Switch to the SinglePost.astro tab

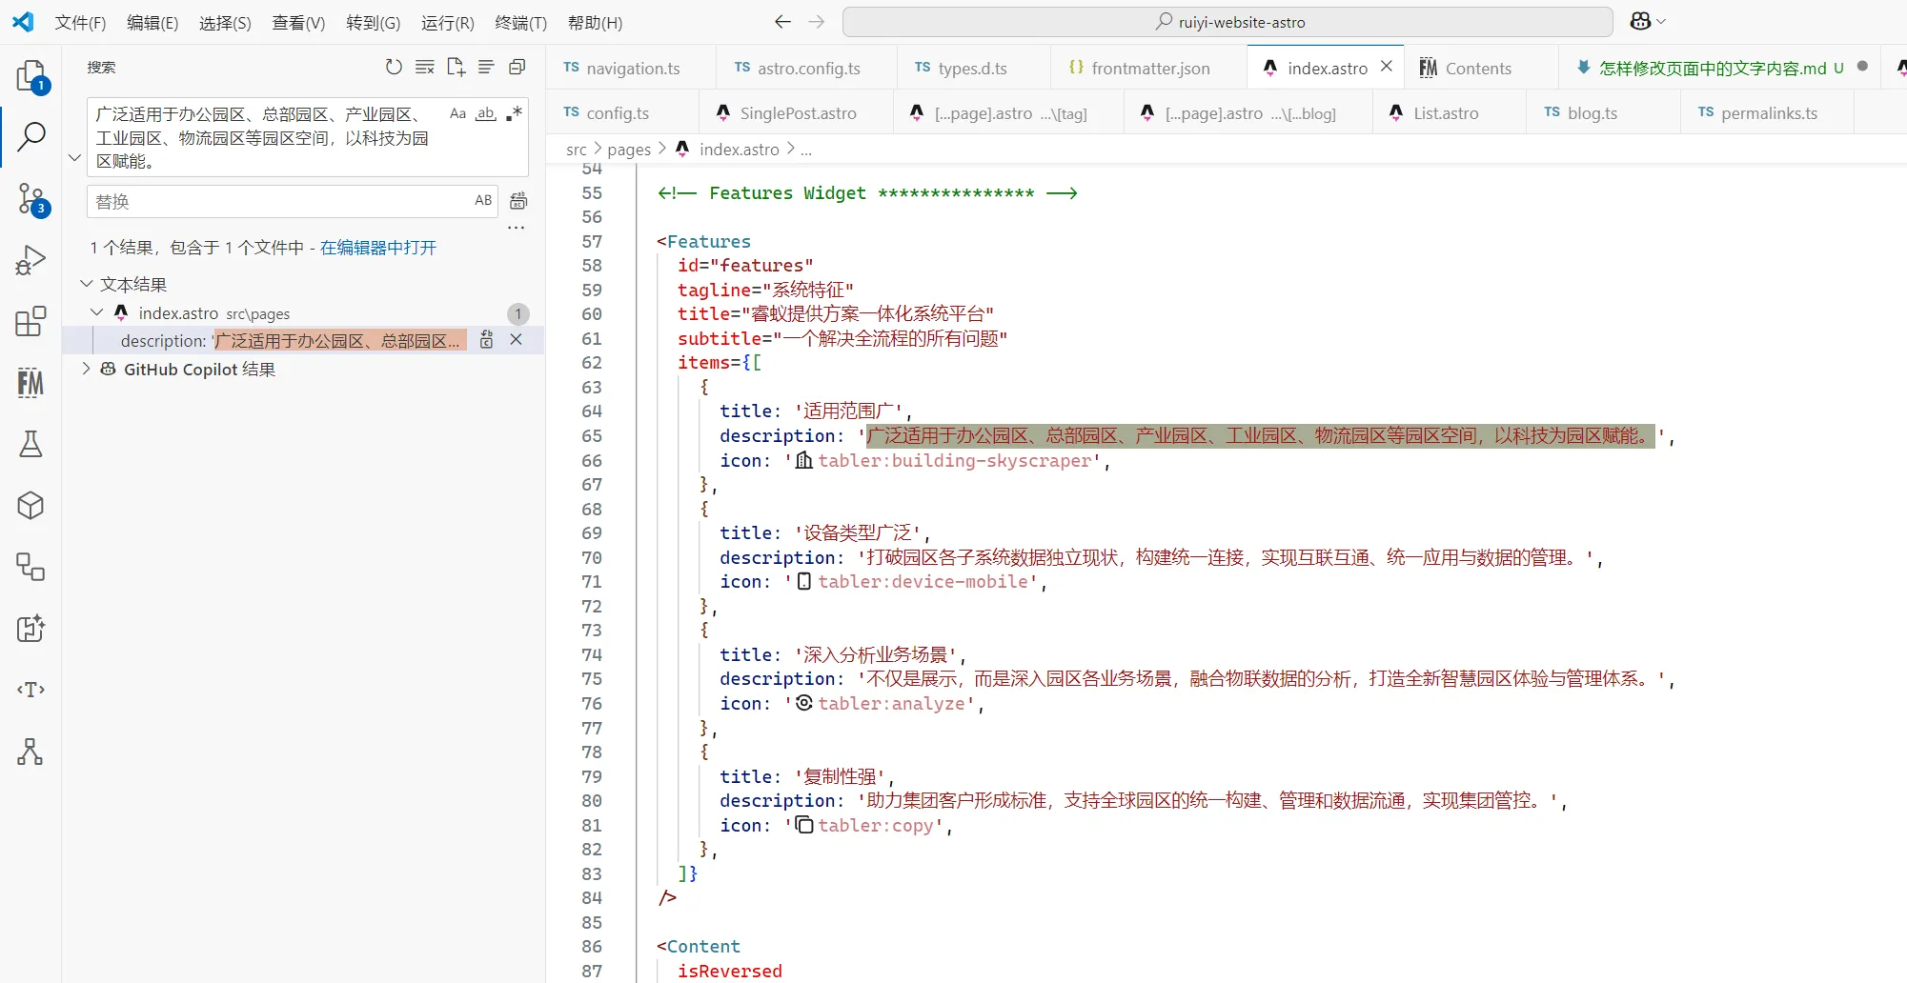click(x=797, y=112)
